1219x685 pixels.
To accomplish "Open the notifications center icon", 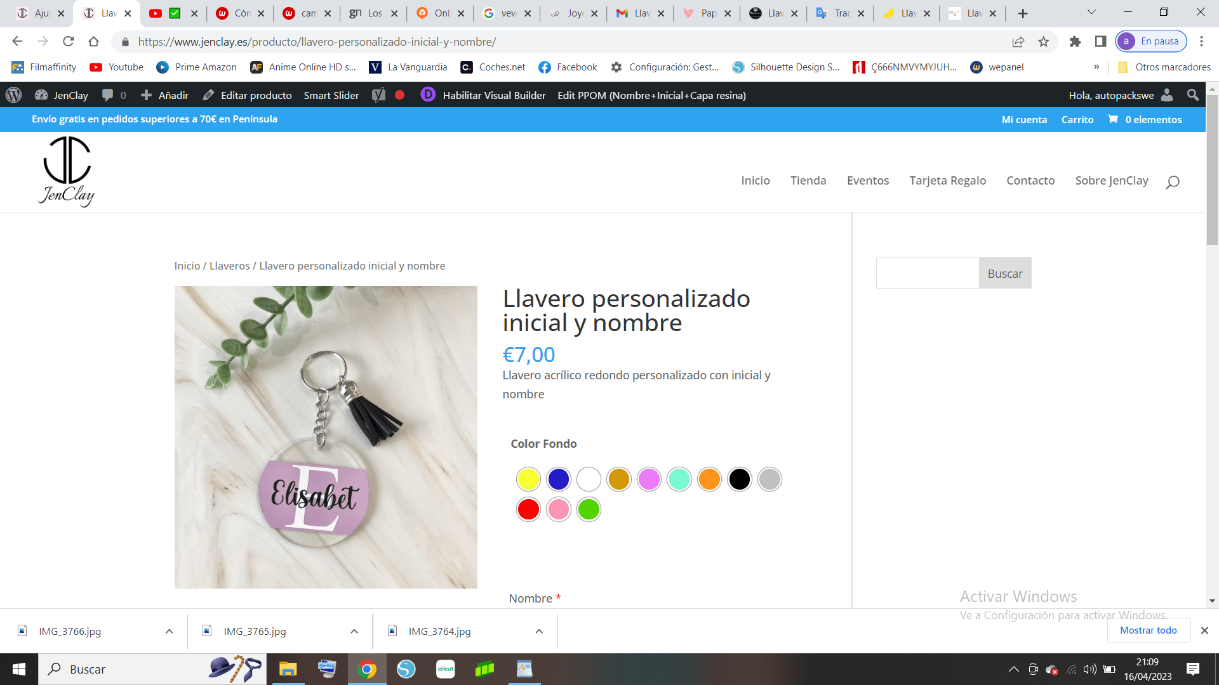I will click(1193, 669).
